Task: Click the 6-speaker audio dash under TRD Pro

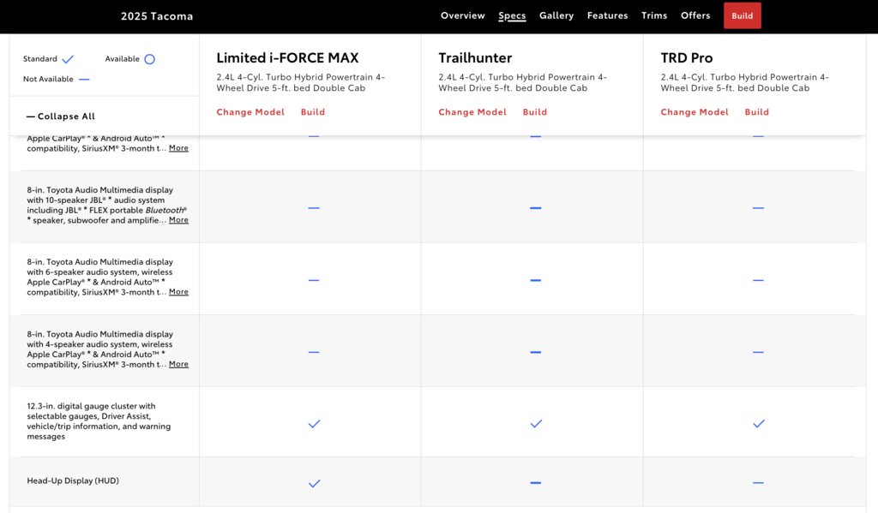Action: 758,280
